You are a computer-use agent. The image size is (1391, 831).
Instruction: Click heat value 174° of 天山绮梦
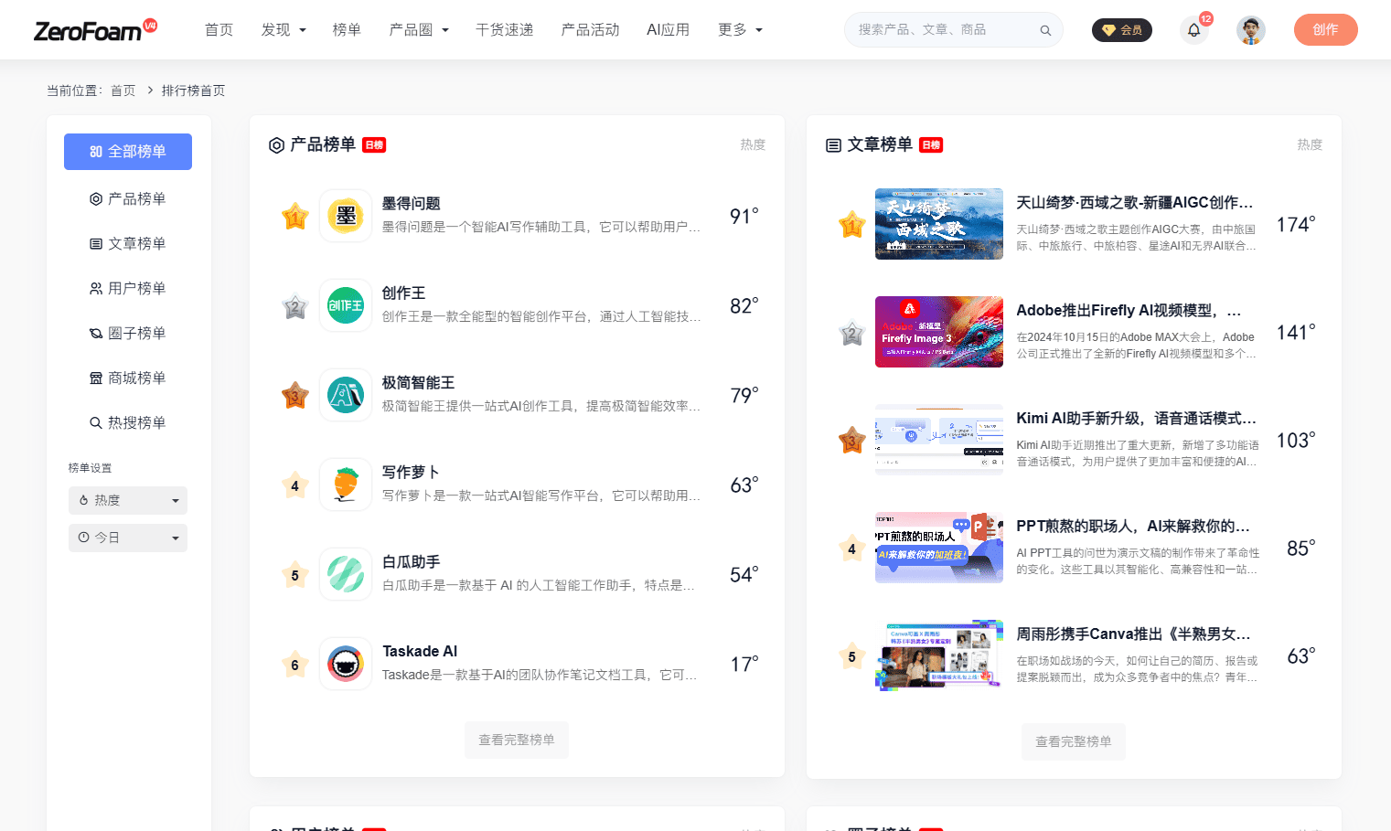[1296, 225]
